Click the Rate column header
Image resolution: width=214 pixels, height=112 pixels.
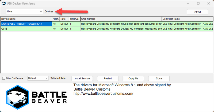coord(64,19)
